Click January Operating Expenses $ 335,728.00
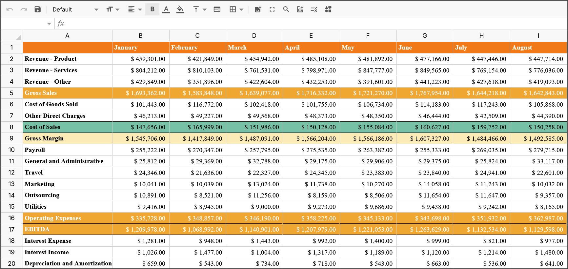568x269 pixels. click(141, 218)
